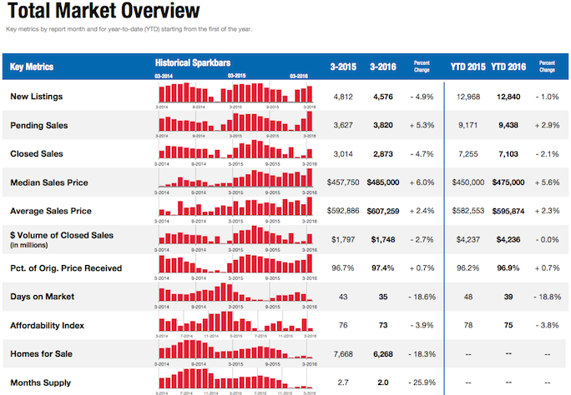Click the Median Sales Price sparkbar chart
The width and height of the screenshot is (571, 395).
(234, 180)
